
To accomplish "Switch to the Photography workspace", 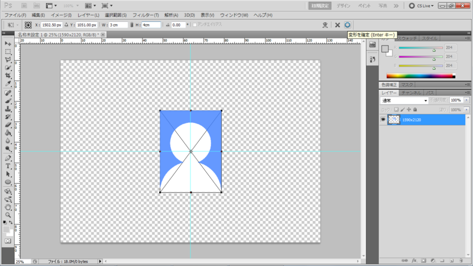I will pos(383,6).
